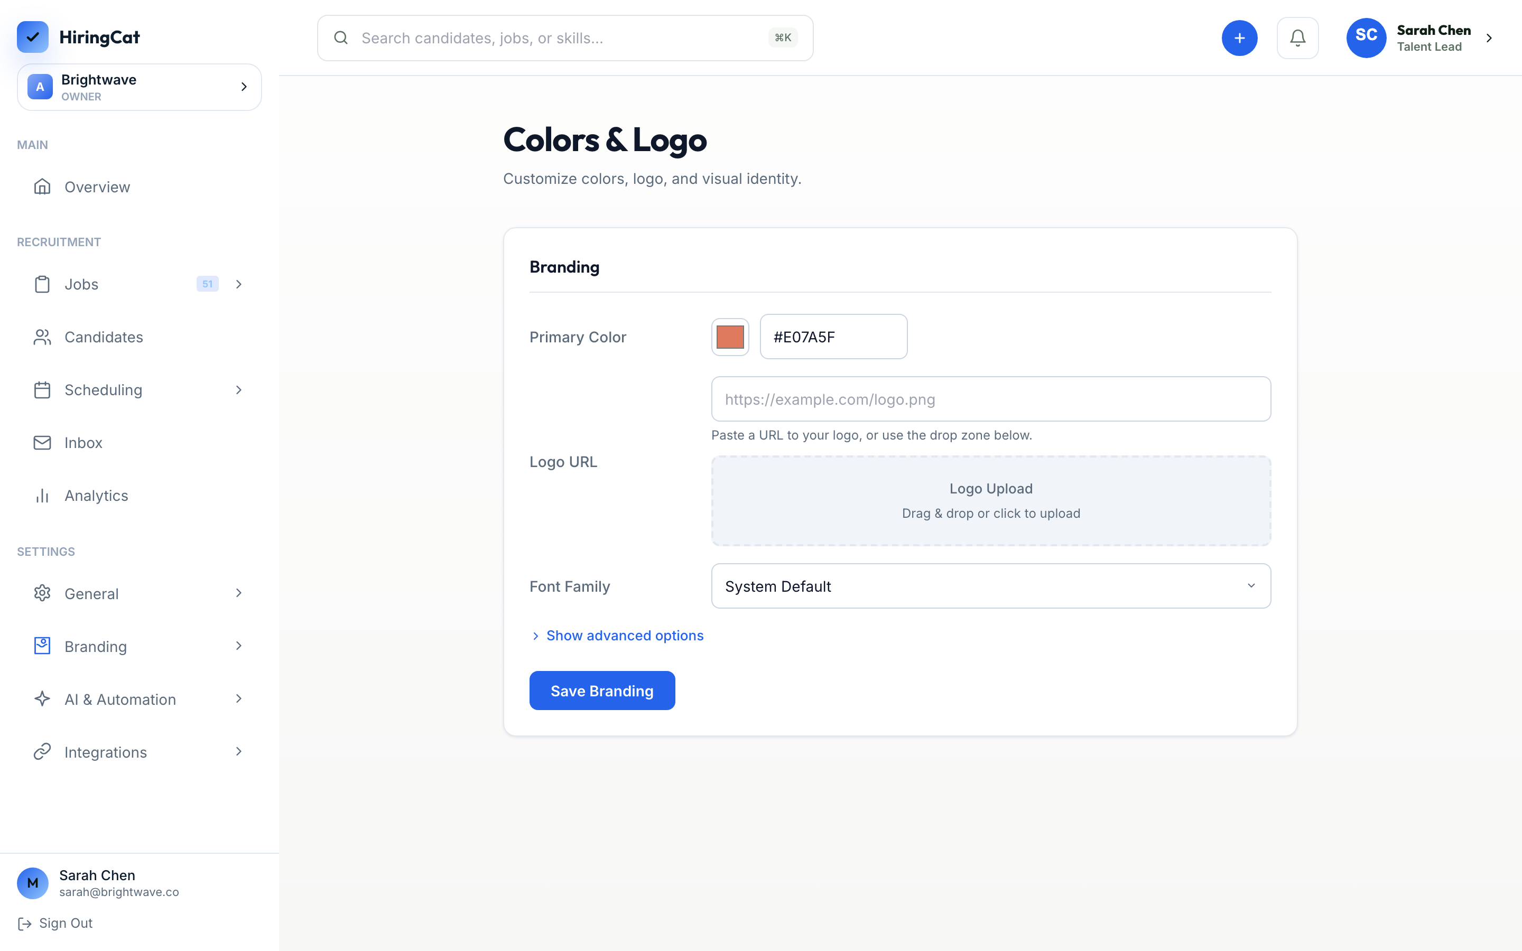Click the Branding card heading

564,267
